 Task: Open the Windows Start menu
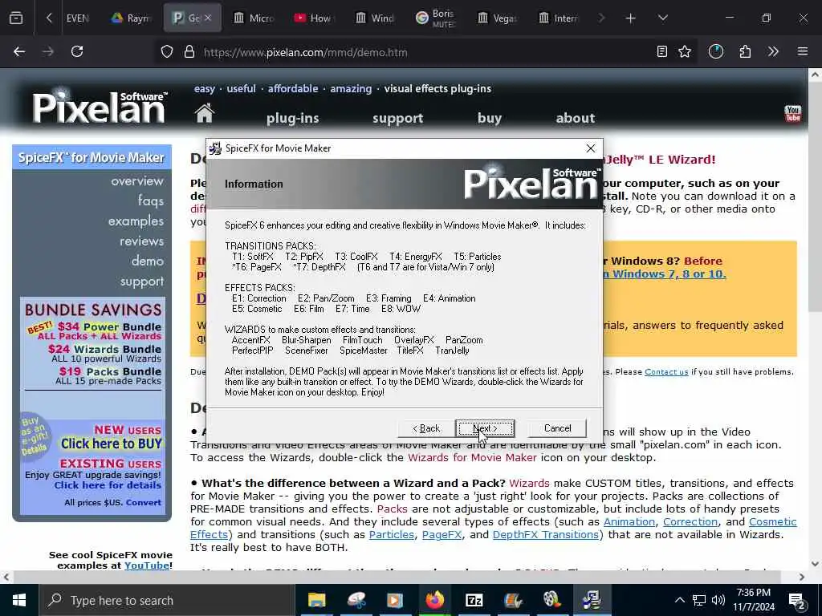click(19, 600)
